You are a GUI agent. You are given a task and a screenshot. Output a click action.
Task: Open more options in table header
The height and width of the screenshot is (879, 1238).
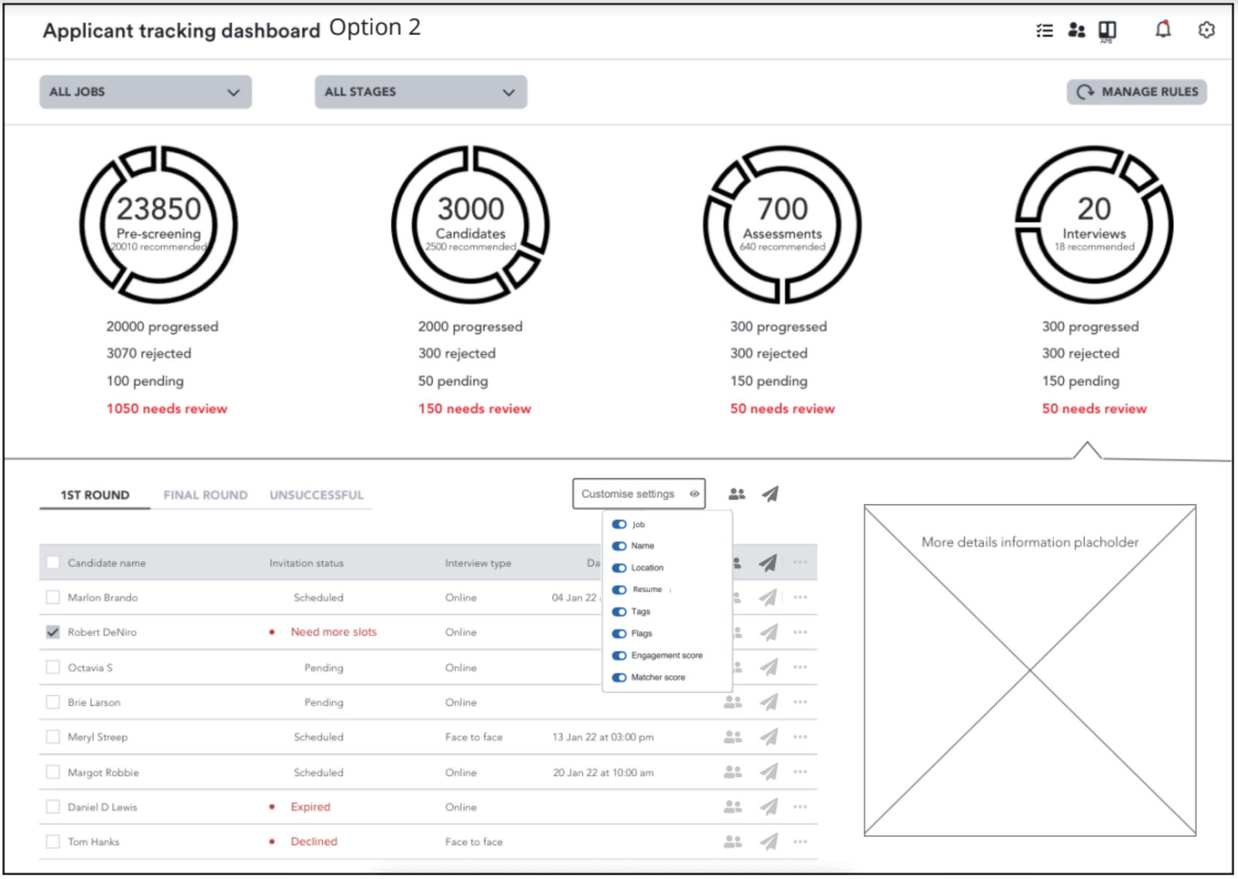click(x=800, y=562)
